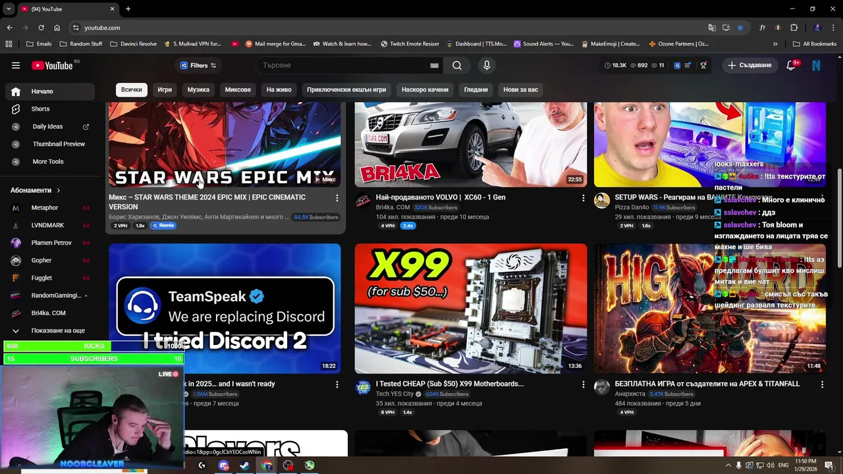Open options for 'I wasn't ready' video

point(337,384)
